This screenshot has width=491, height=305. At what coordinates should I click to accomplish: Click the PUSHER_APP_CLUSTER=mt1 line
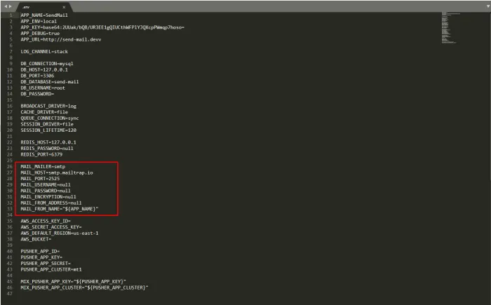point(51,270)
